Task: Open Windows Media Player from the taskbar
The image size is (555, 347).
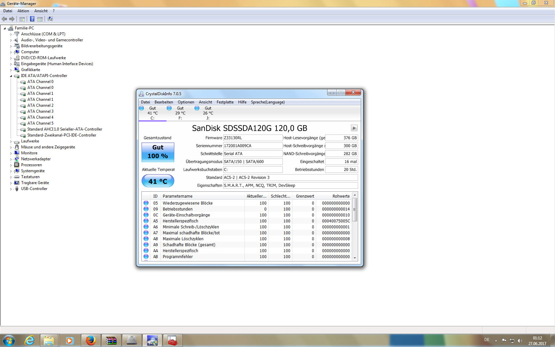Action: click(70, 340)
